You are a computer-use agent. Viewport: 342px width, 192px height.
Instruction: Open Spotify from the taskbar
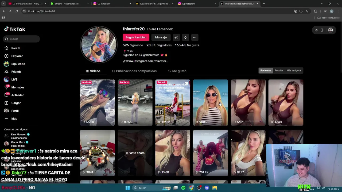[183, 188]
